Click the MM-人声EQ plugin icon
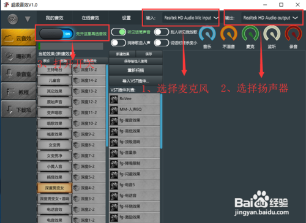Viewport: 306px width, 223px height. 114,110
